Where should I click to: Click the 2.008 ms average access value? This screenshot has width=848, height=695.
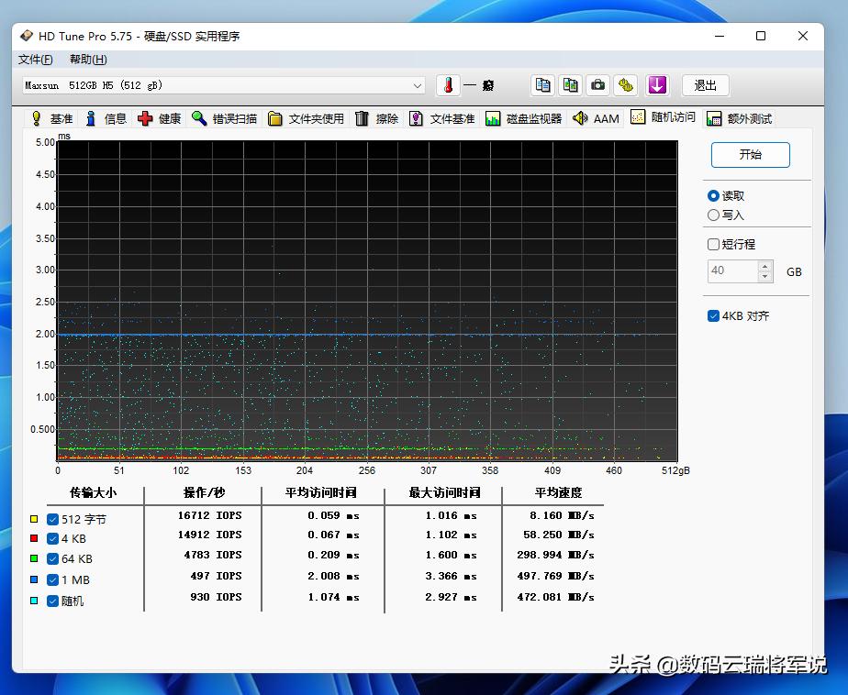click(x=333, y=576)
